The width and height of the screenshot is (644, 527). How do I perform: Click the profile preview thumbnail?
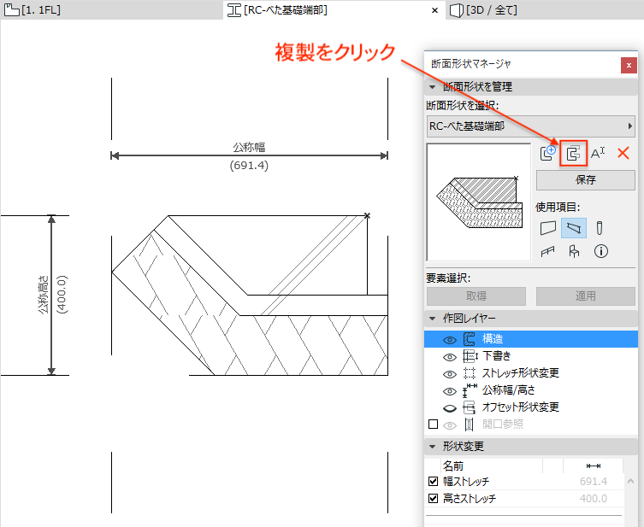tap(479, 202)
